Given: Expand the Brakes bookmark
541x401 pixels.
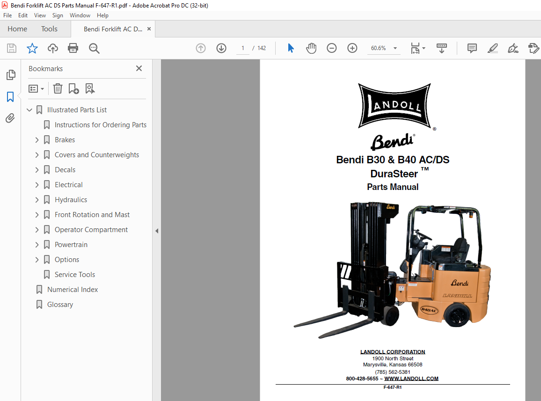Looking at the screenshot, I should click(x=37, y=140).
